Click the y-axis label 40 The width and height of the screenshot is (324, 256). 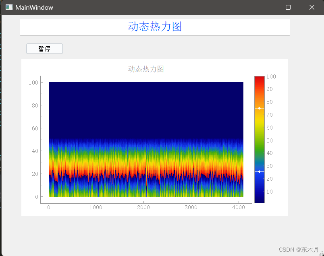click(x=35, y=151)
